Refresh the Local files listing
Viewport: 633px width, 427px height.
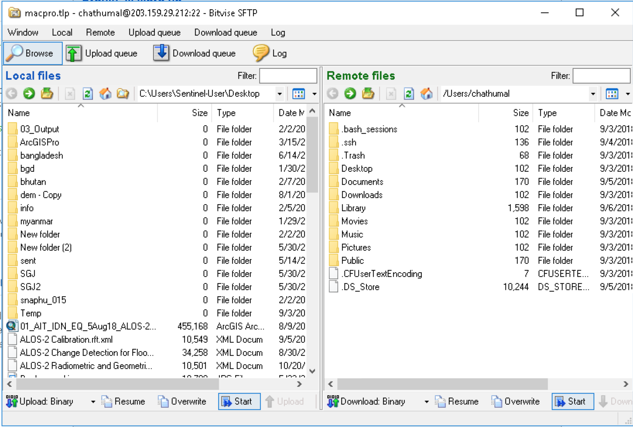click(88, 94)
